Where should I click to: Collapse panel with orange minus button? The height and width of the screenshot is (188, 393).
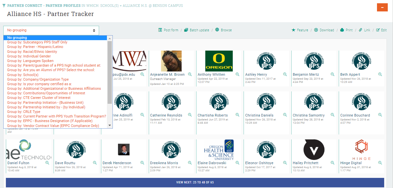coord(382,7)
